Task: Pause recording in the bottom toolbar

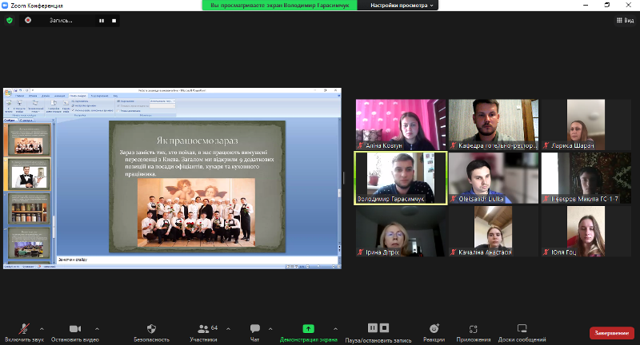Action: click(x=372, y=328)
